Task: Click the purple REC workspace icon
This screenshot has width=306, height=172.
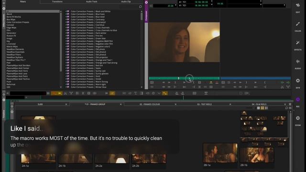Action: coord(298,99)
